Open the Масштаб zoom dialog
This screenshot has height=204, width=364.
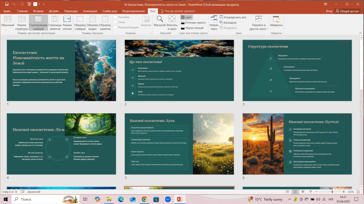[160, 21]
